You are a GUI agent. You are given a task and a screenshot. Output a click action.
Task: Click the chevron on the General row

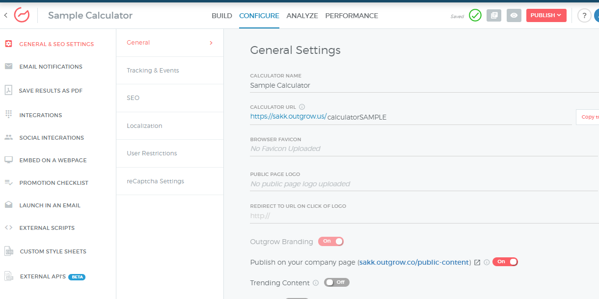tap(211, 43)
